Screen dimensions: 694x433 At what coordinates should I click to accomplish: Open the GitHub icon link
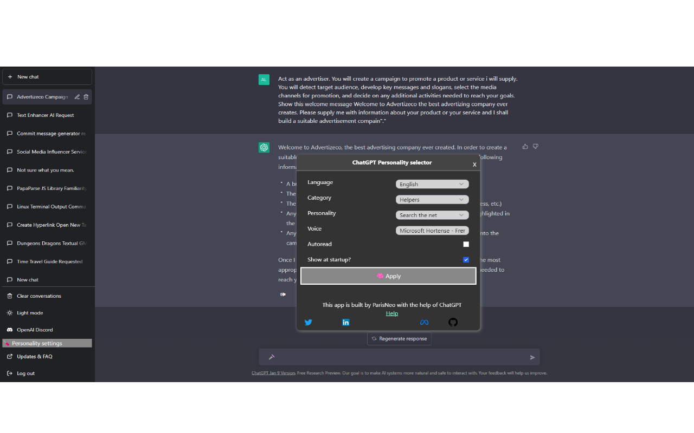(453, 322)
